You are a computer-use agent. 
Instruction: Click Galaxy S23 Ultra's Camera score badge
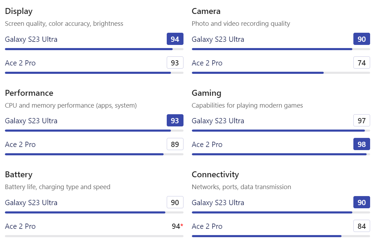361,39
